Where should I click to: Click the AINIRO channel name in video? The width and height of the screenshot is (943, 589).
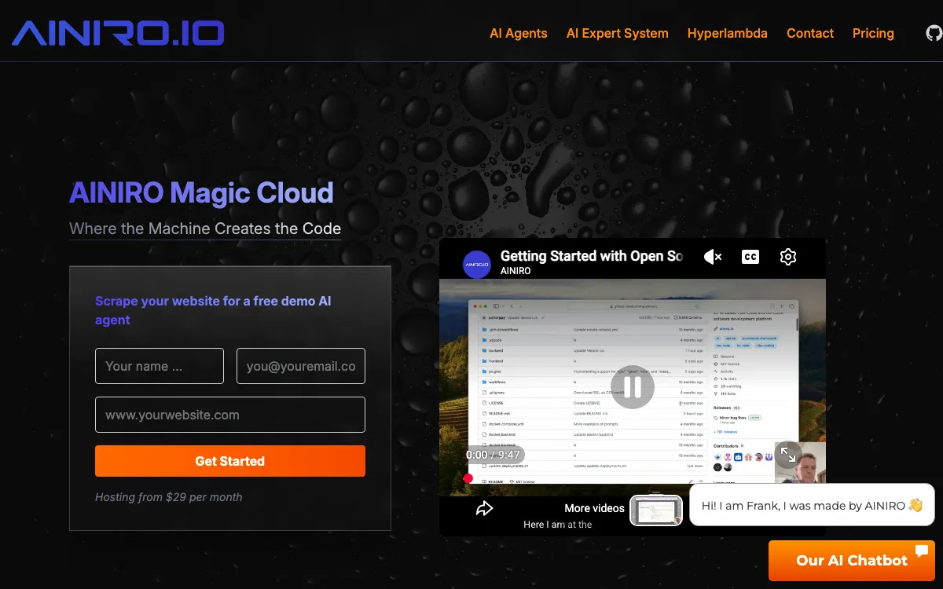coord(516,271)
